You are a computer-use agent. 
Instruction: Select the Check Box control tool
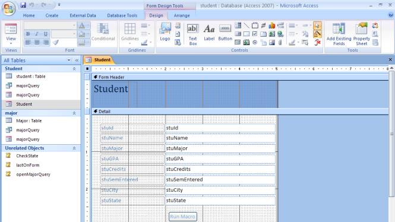(255, 34)
